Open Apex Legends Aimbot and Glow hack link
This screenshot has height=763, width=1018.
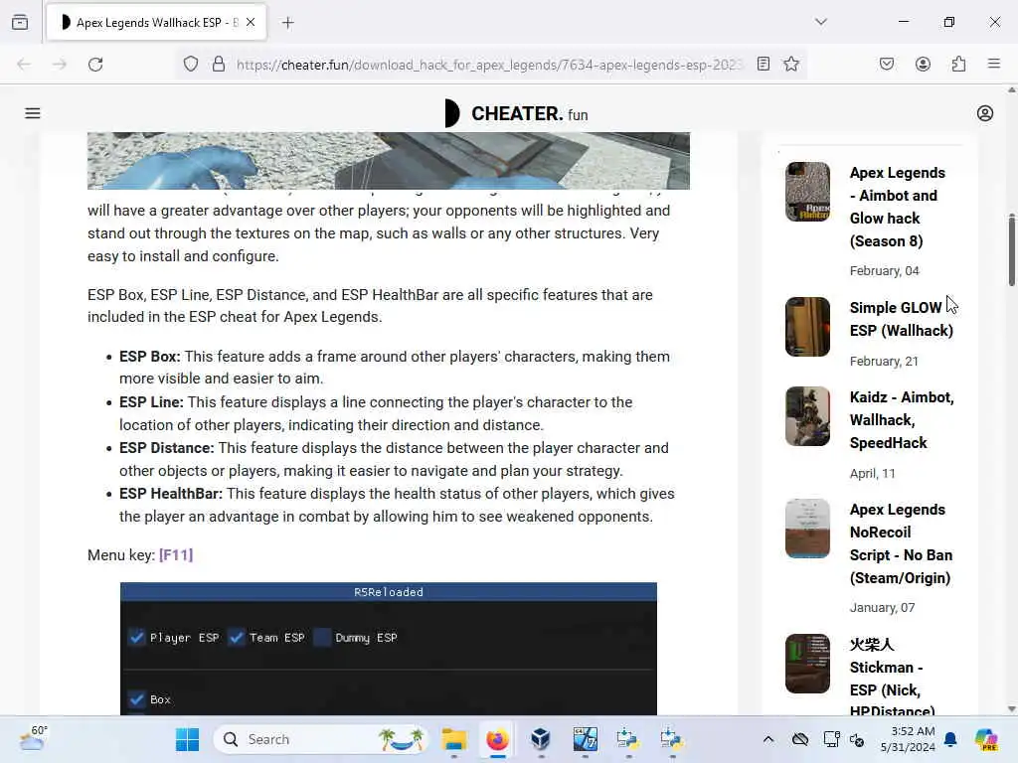(x=898, y=207)
